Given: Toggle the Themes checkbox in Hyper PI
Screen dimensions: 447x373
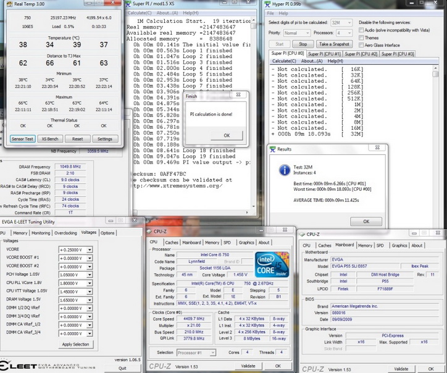Looking at the screenshot, I should tap(361, 38).
